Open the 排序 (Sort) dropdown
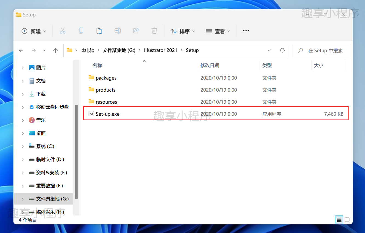Viewport: 365px width, 233px height. (183, 31)
